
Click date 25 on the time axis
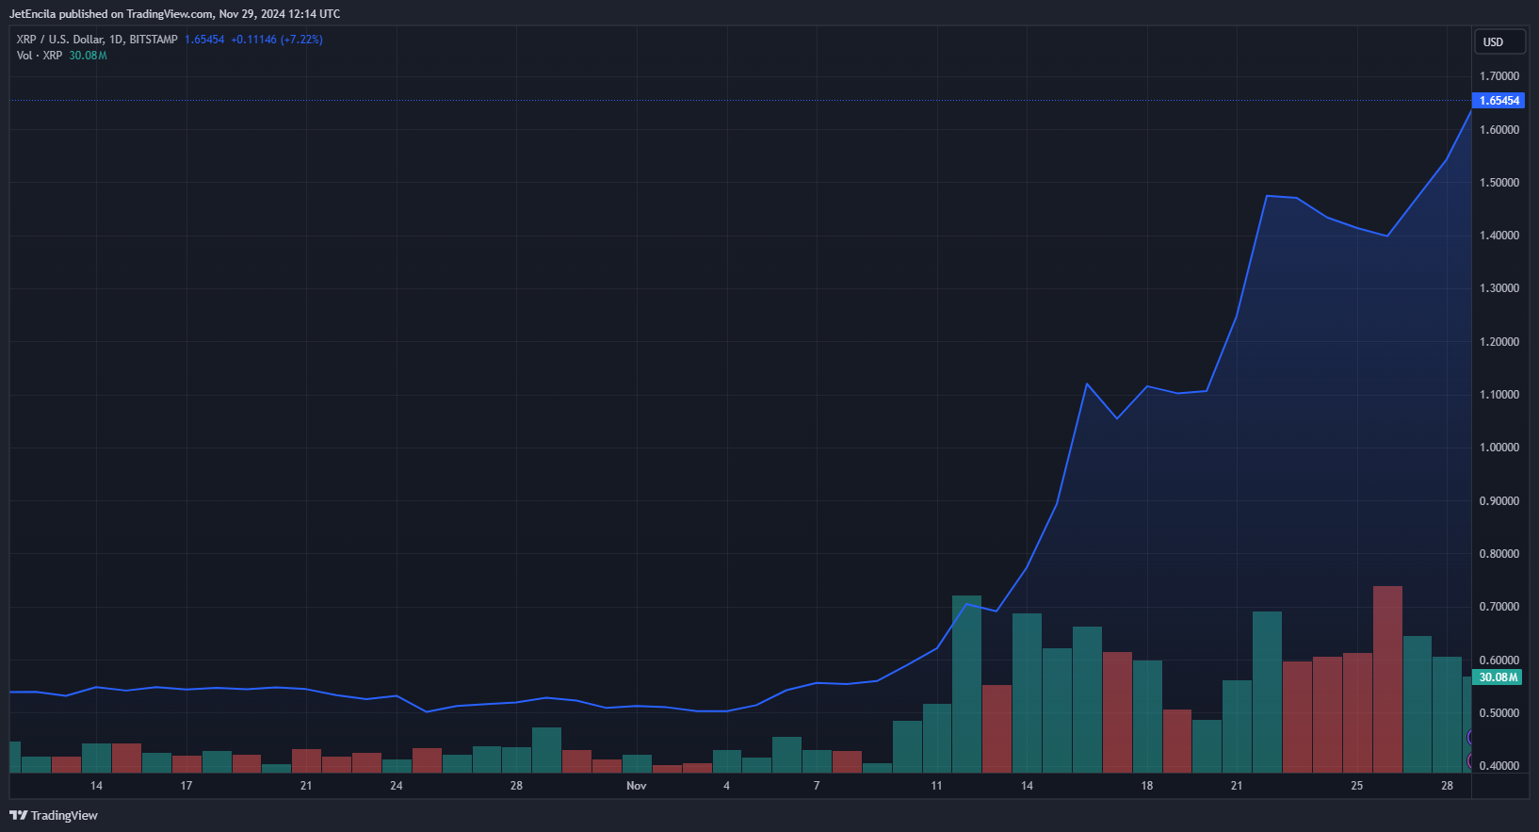pos(1356,786)
